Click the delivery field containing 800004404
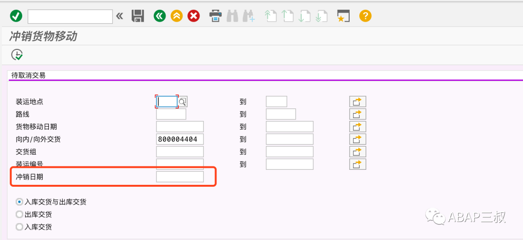The height and width of the screenshot is (240, 523). [x=180, y=139]
